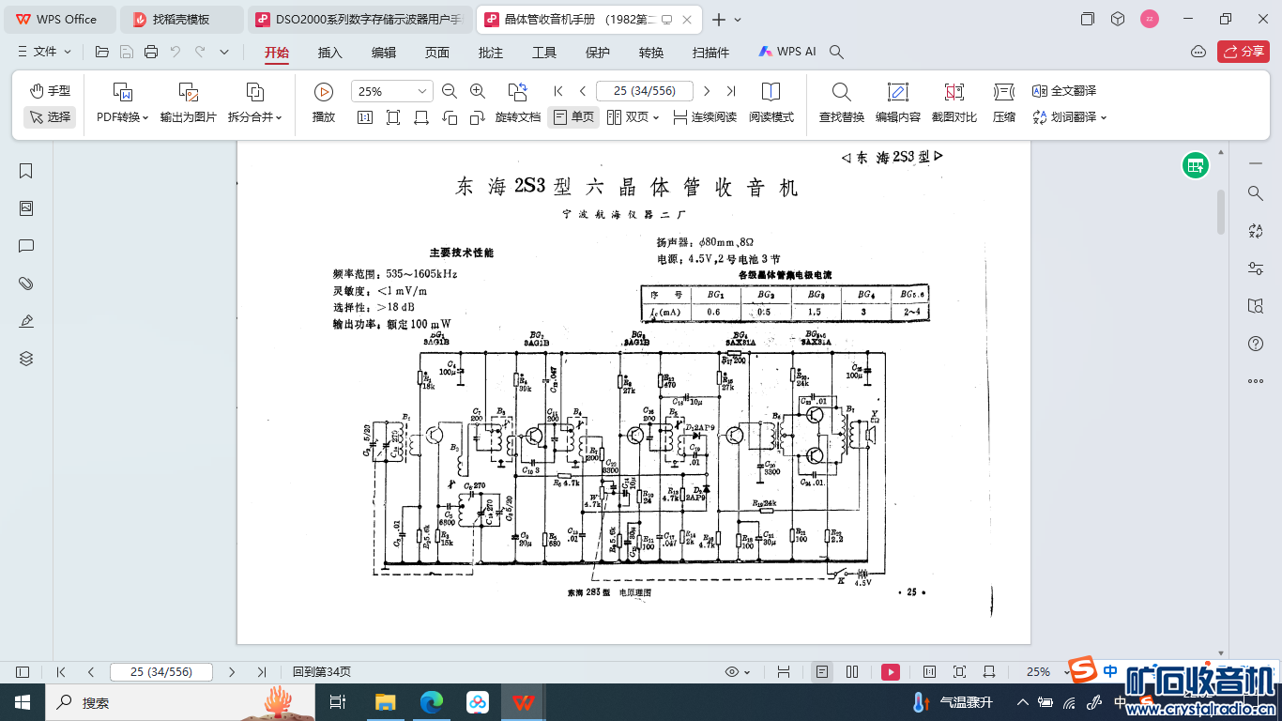Viewport: 1282px width, 721px height.
Task: Click the red 分享 share button
Action: click(x=1244, y=52)
